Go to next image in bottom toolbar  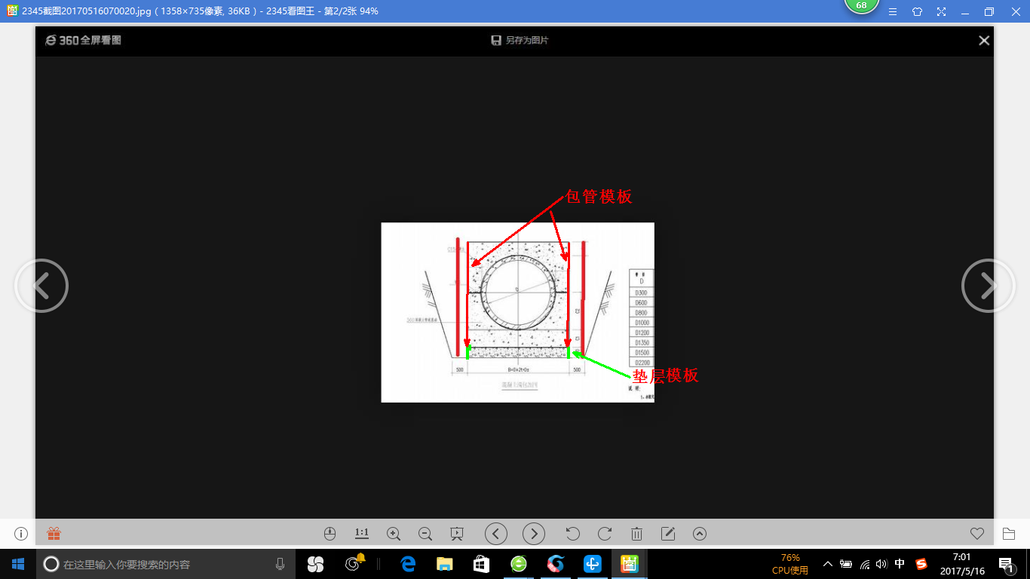pos(534,534)
